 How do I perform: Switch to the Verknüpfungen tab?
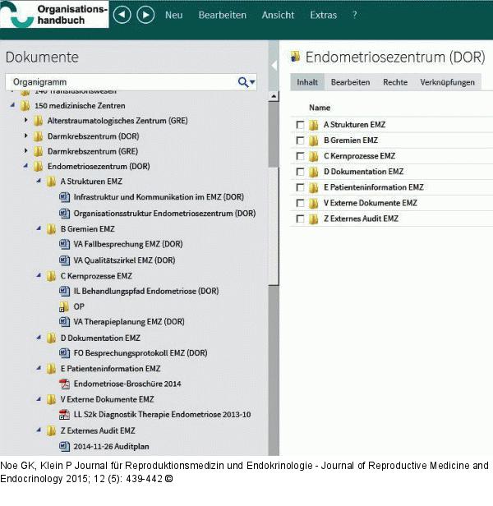447,82
